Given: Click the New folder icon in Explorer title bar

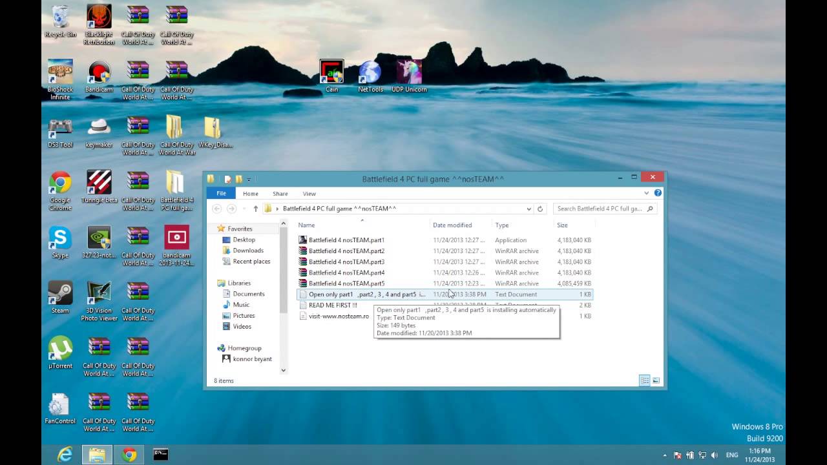Looking at the screenshot, I should point(238,180).
